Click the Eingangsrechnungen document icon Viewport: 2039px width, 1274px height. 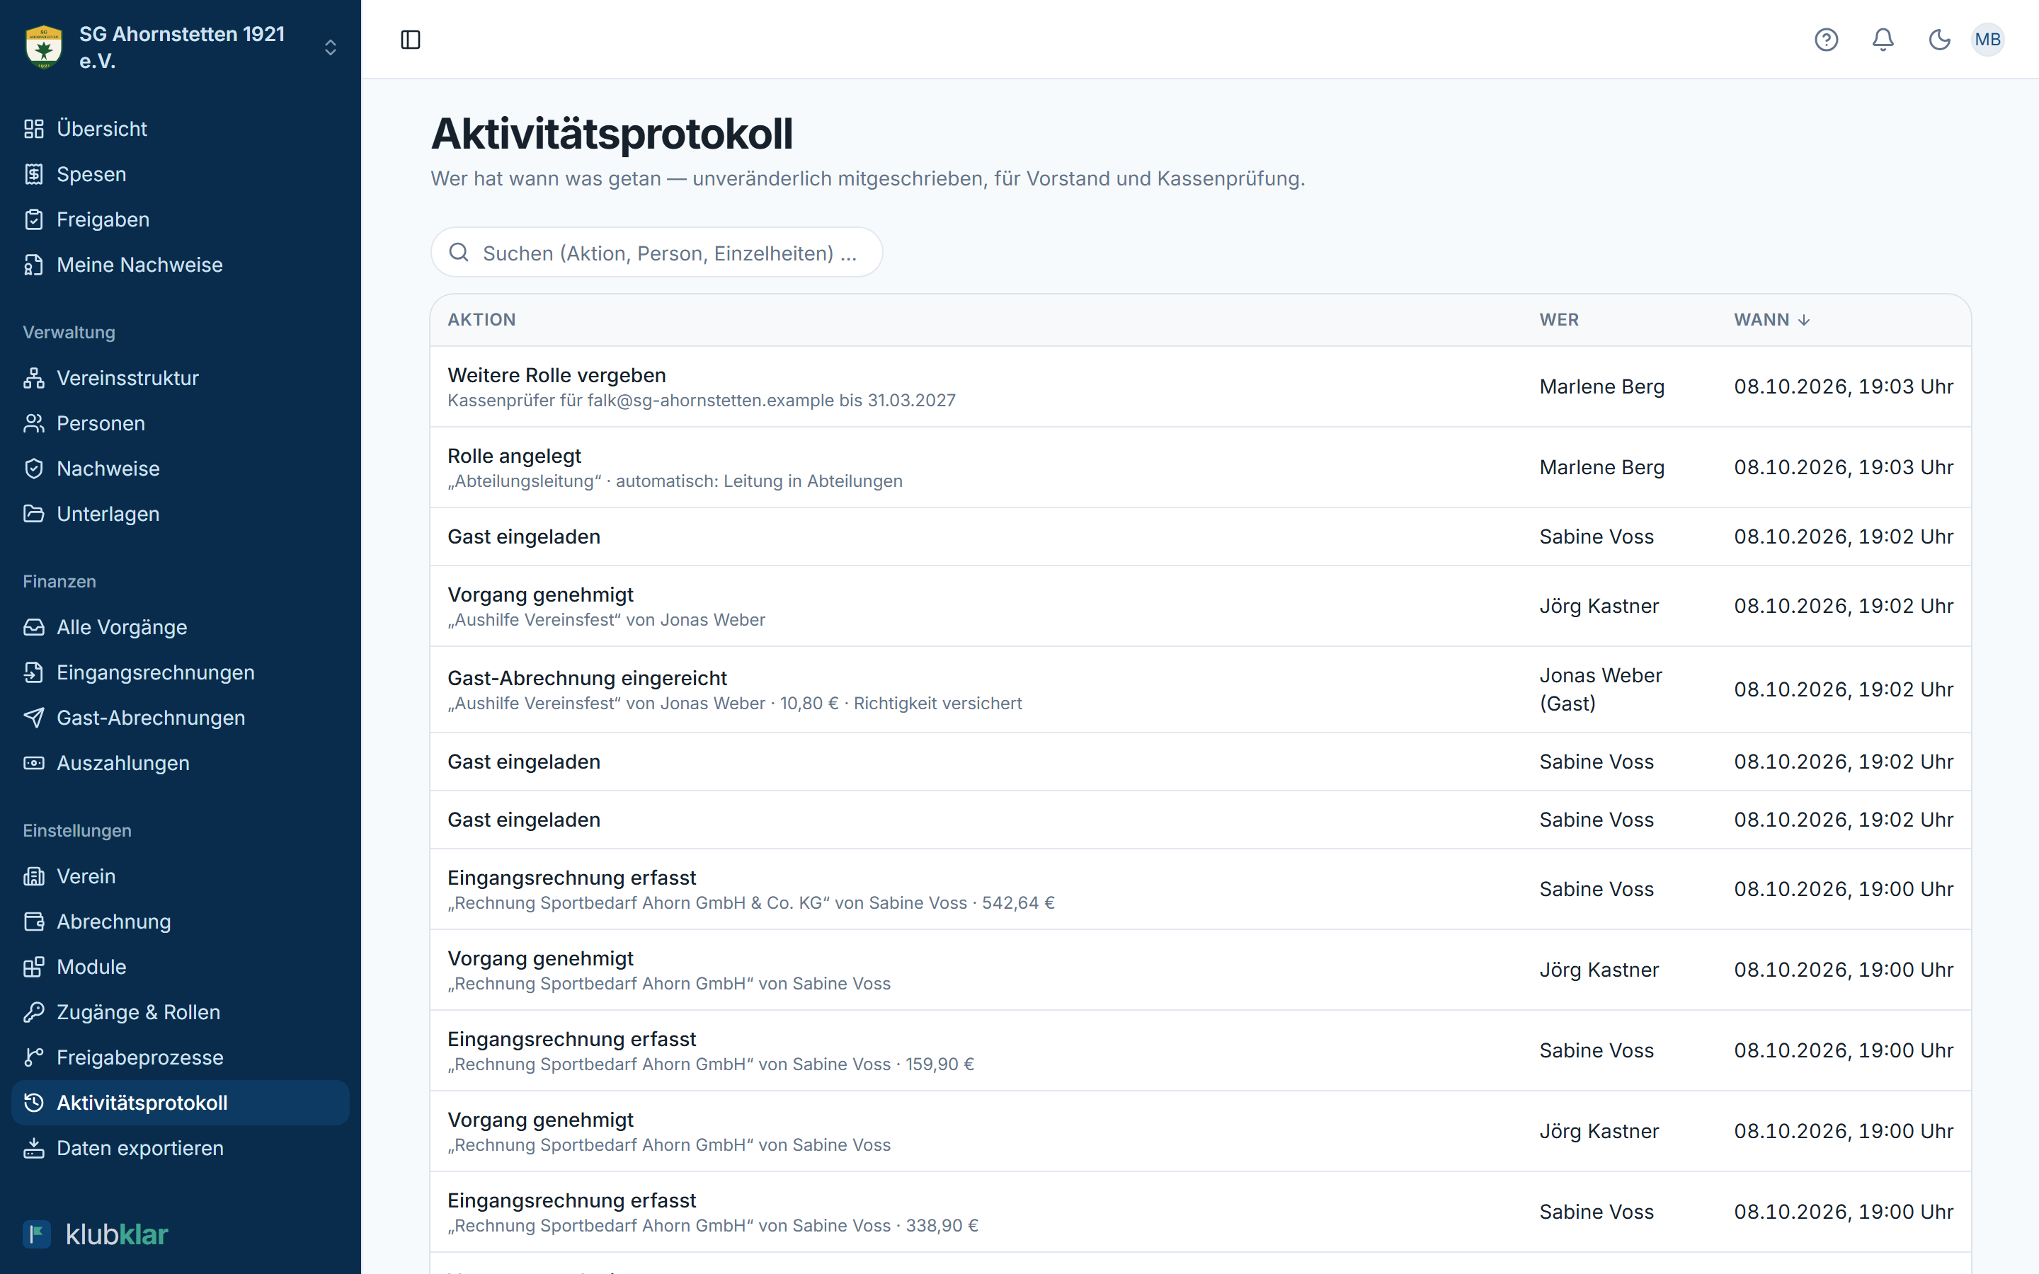coord(34,672)
